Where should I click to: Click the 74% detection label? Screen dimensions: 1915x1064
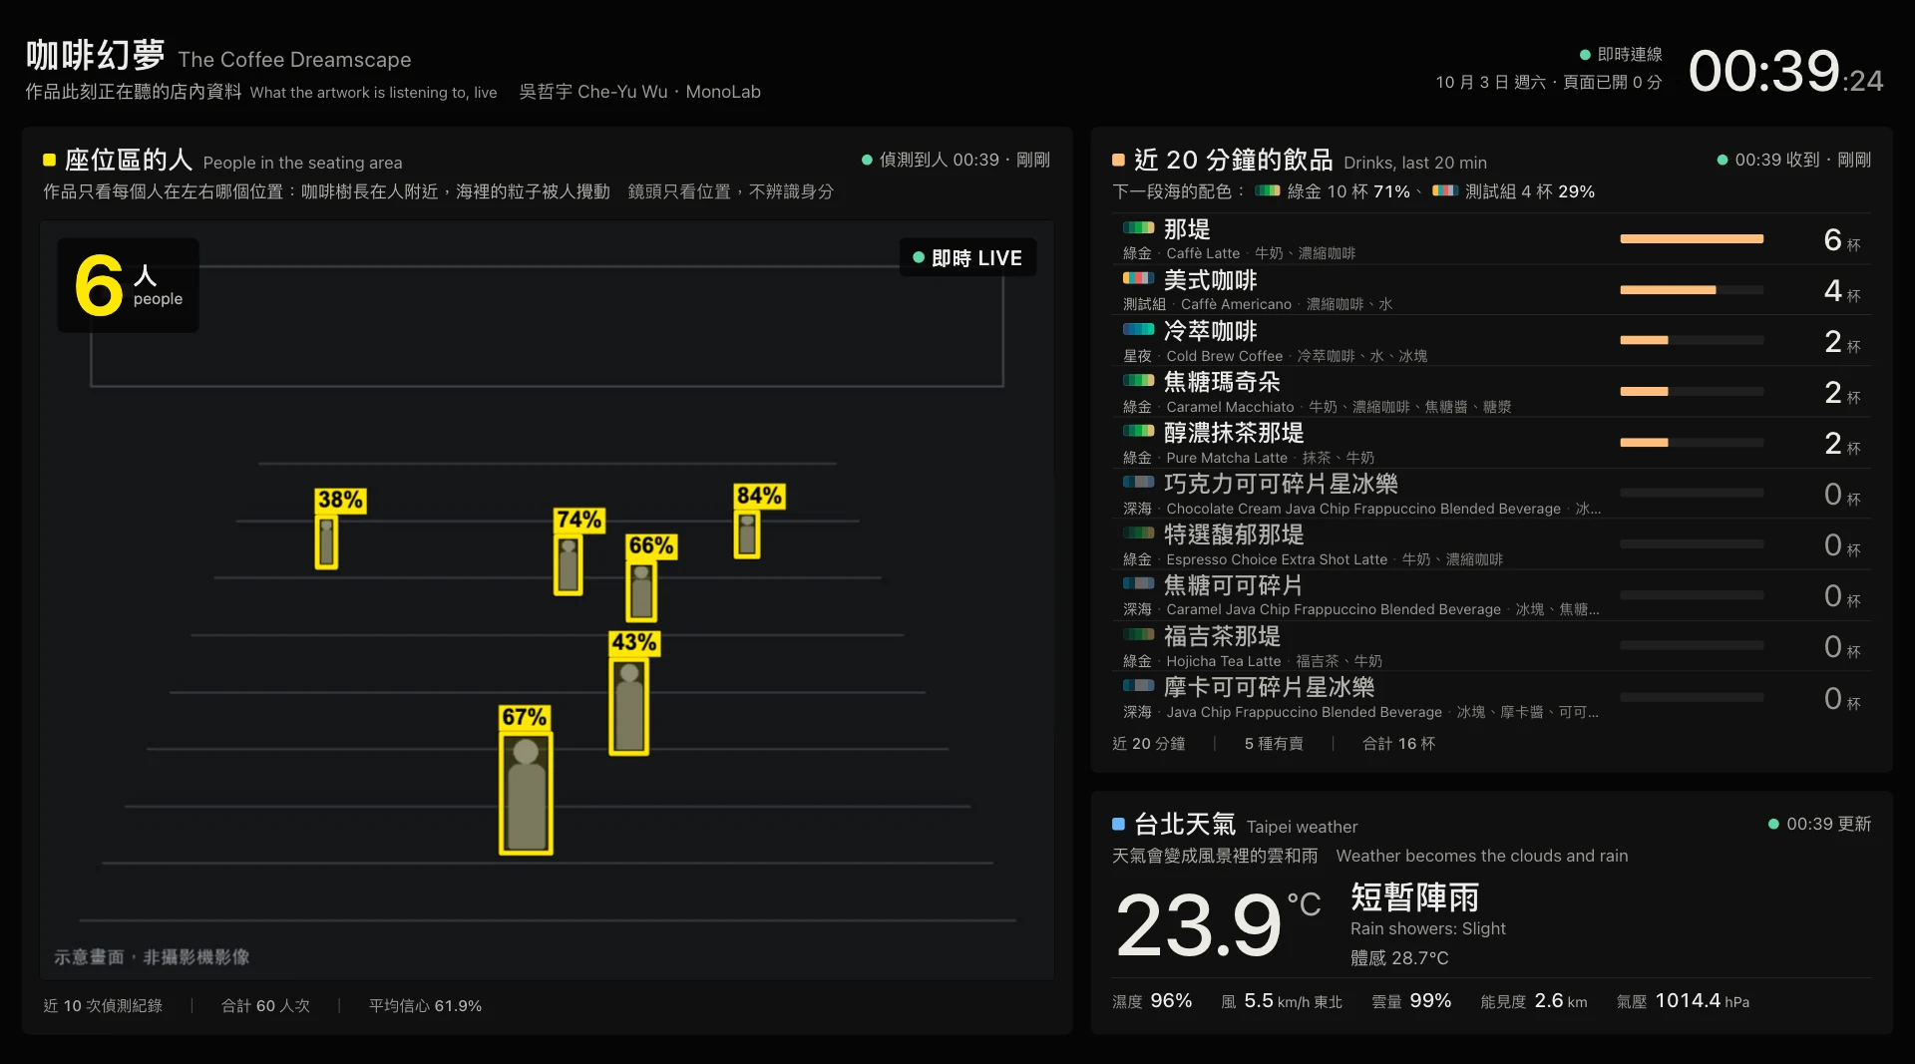(x=578, y=521)
